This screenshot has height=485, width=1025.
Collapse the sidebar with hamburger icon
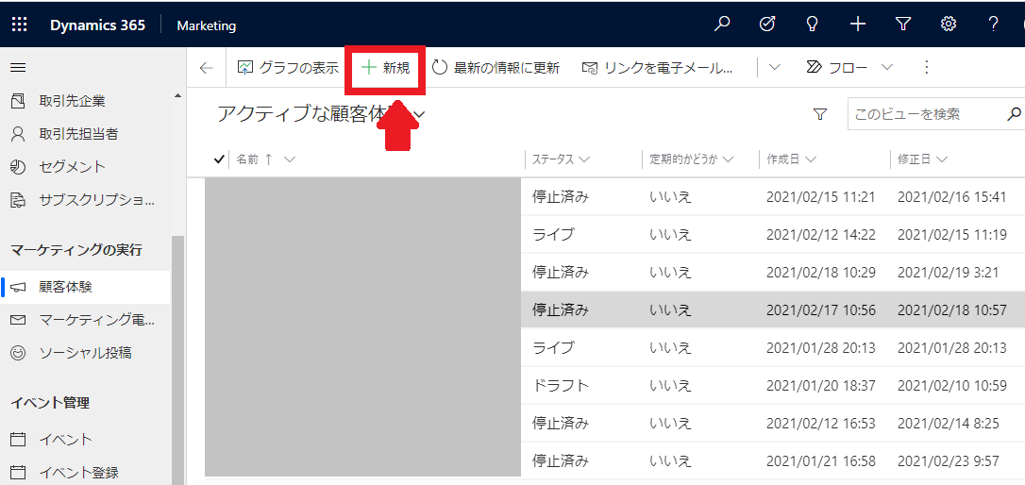point(18,68)
